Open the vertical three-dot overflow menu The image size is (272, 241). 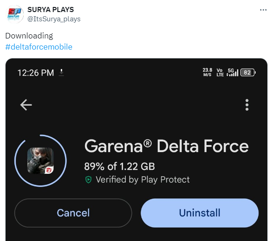point(247,105)
